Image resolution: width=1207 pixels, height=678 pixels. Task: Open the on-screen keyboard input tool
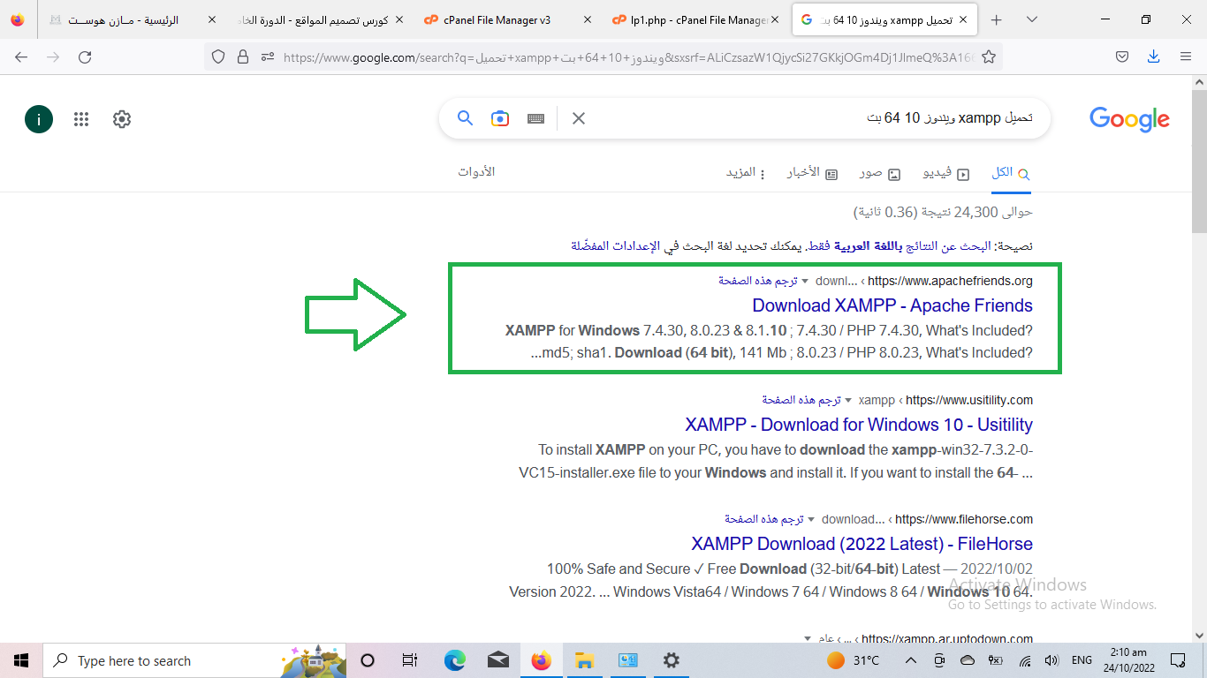point(535,118)
